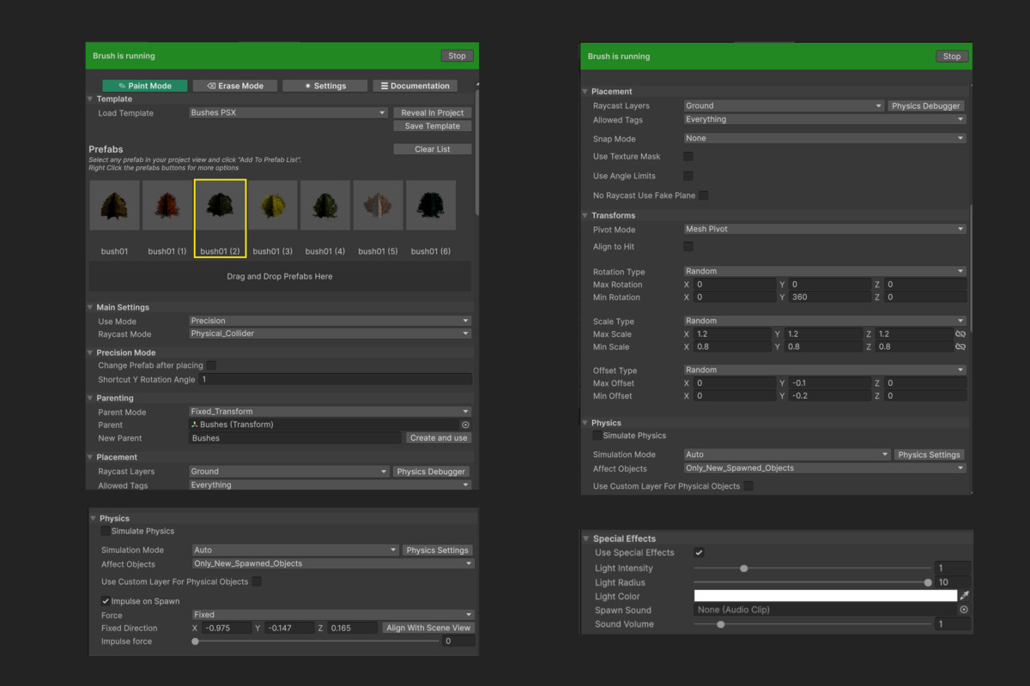The width and height of the screenshot is (1030, 686).
Task: Click the link icon beside Max Scale values
Action: coord(960,334)
